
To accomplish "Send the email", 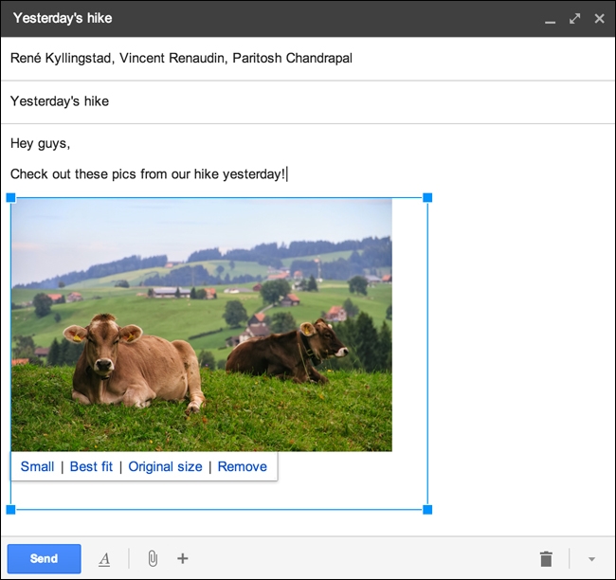I will (44, 559).
